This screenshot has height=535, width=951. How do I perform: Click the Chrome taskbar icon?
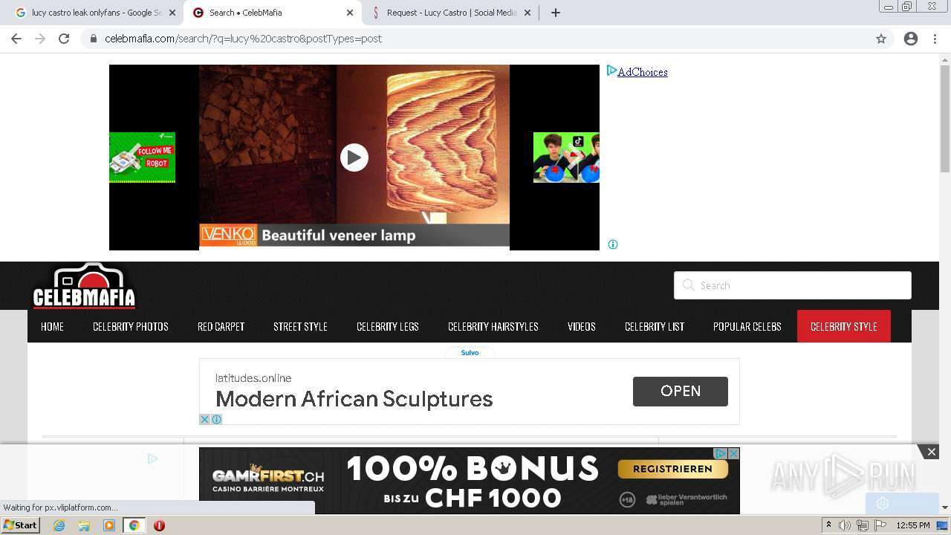pyautogui.click(x=134, y=525)
